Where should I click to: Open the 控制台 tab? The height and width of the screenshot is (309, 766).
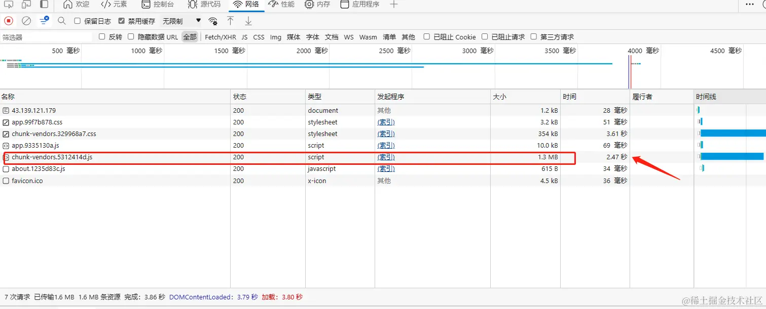[158, 5]
